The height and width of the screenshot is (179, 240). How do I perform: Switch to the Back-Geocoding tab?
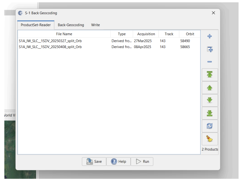click(x=71, y=25)
